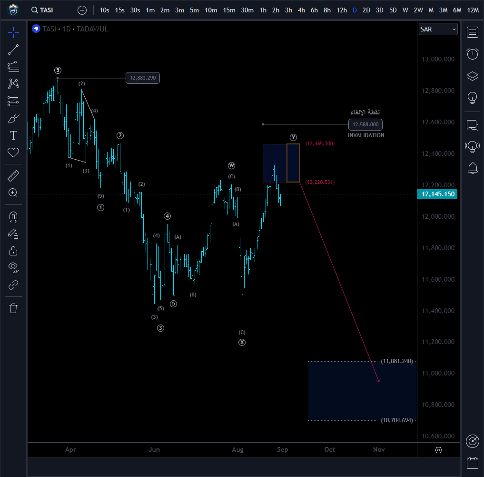This screenshot has height=477, width=484.
Task: Open the forecasting and measurement tools
Action: tap(13, 101)
